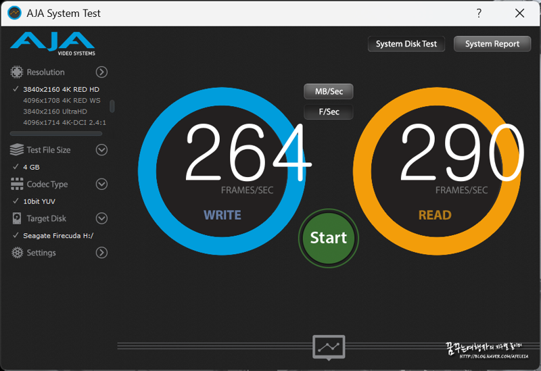Viewport: 541px width, 371px height.
Task: Switch units to MB/Sec
Action: tap(329, 91)
